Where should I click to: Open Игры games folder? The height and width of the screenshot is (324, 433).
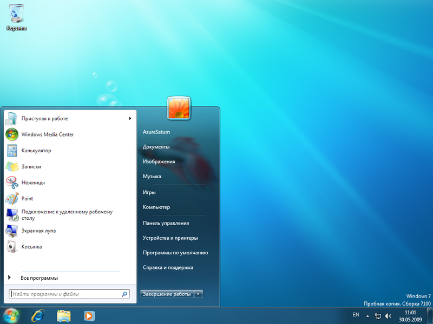tap(149, 192)
